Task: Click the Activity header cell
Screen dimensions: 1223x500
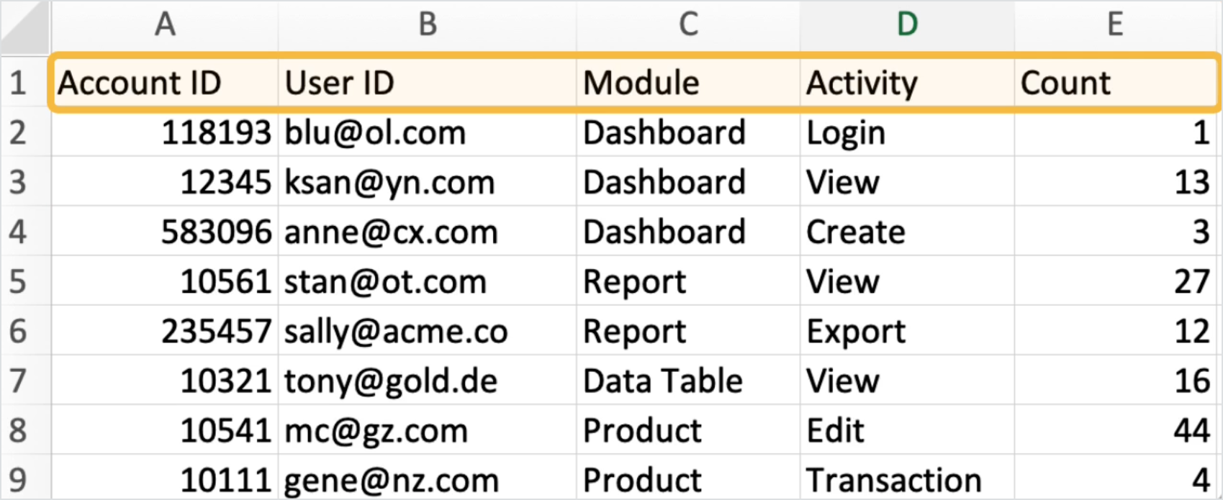Action: (907, 83)
